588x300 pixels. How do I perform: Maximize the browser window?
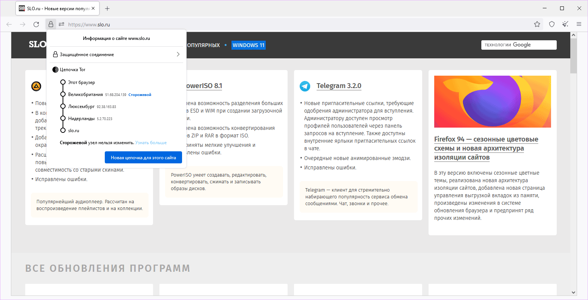click(562, 8)
